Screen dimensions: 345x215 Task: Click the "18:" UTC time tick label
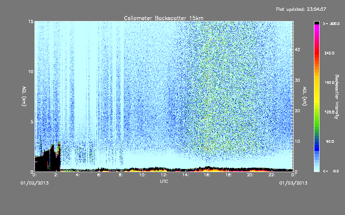click(229, 175)
